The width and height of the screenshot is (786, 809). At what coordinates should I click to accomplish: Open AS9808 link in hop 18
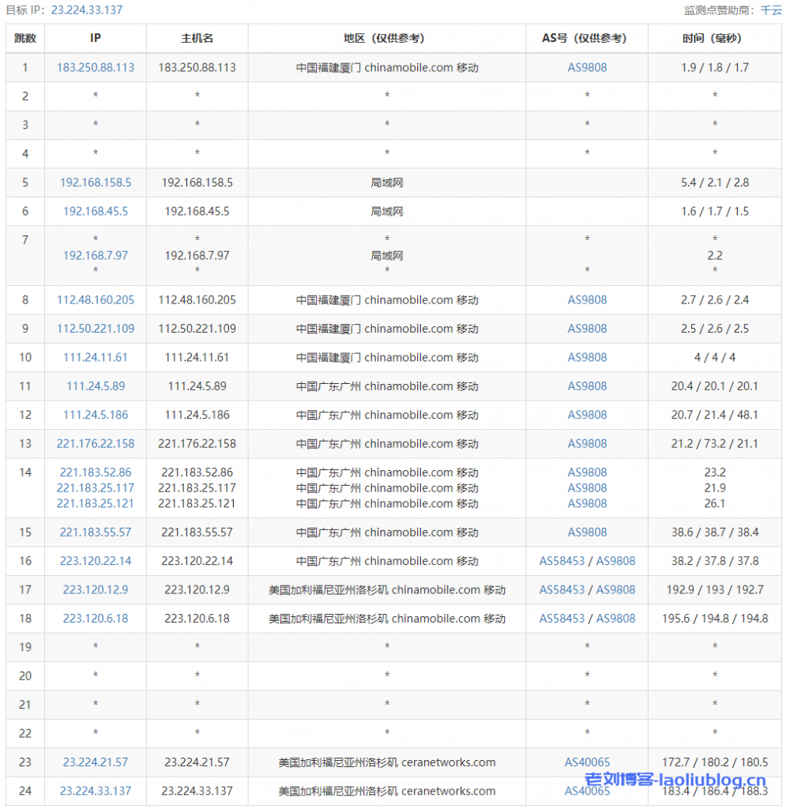click(x=616, y=619)
